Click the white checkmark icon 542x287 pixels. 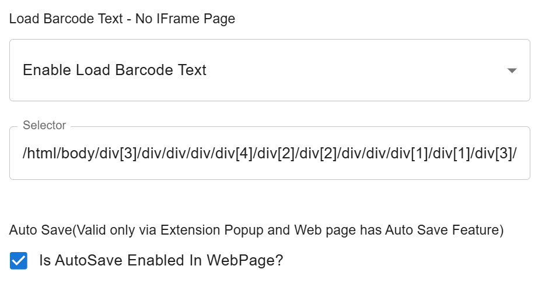(19, 260)
